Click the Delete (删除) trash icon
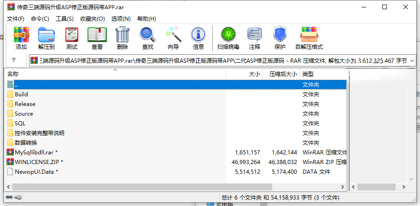Image resolution: width=420 pixels, height=206 pixels. [122, 38]
